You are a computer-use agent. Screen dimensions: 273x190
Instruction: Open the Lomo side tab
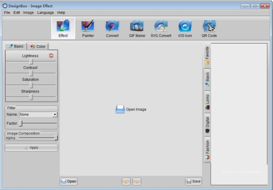pos(207,102)
